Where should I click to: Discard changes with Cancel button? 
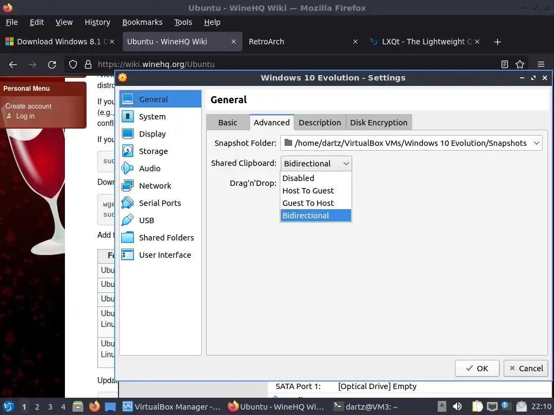click(526, 369)
